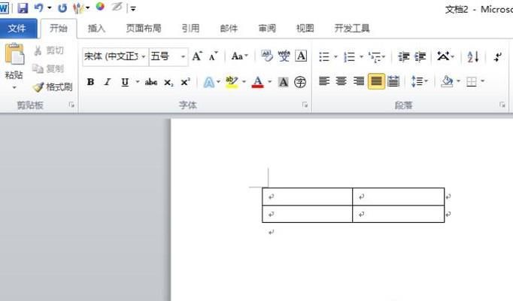This screenshot has width=513, height=301.
Task: Click the highlighted Justify alignment icon
Action: click(x=376, y=81)
